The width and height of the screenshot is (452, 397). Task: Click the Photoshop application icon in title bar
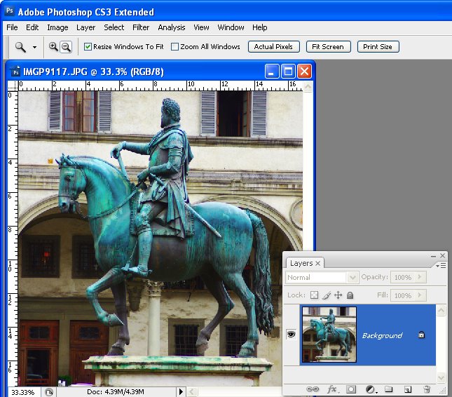[x=10, y=11]
